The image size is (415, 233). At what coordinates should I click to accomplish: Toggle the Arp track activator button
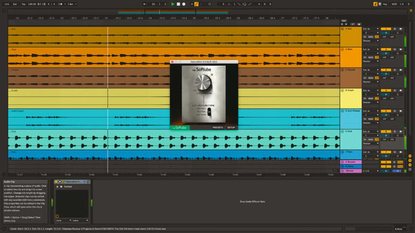[x=386, y=29]
